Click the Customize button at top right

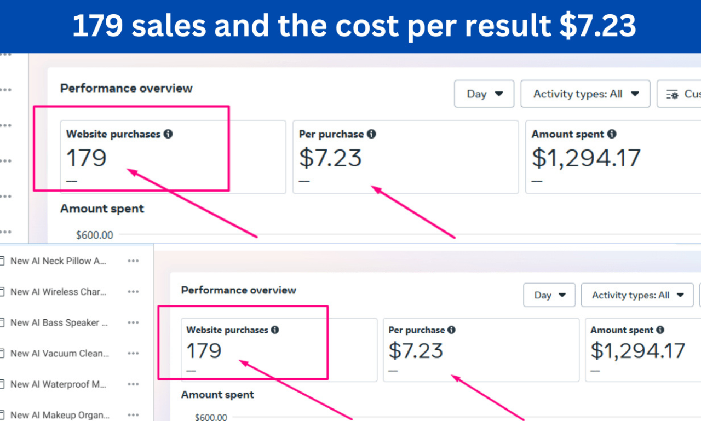coord(679,94)
